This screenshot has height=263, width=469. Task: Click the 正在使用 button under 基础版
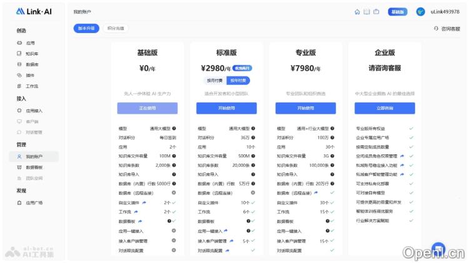click(x=147, y=108)
